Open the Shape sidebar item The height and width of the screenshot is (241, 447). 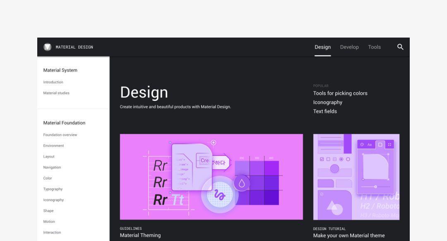(x=48, y=210)
